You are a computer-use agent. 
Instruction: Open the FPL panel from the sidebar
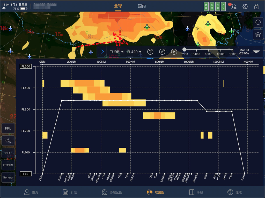pyautogui.click(x=8, y=128)
